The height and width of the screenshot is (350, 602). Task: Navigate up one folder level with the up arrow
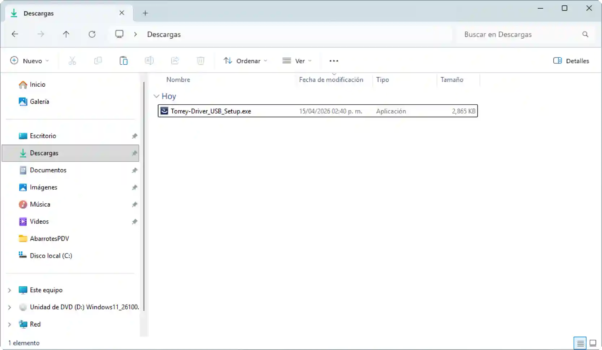point(66,34)
